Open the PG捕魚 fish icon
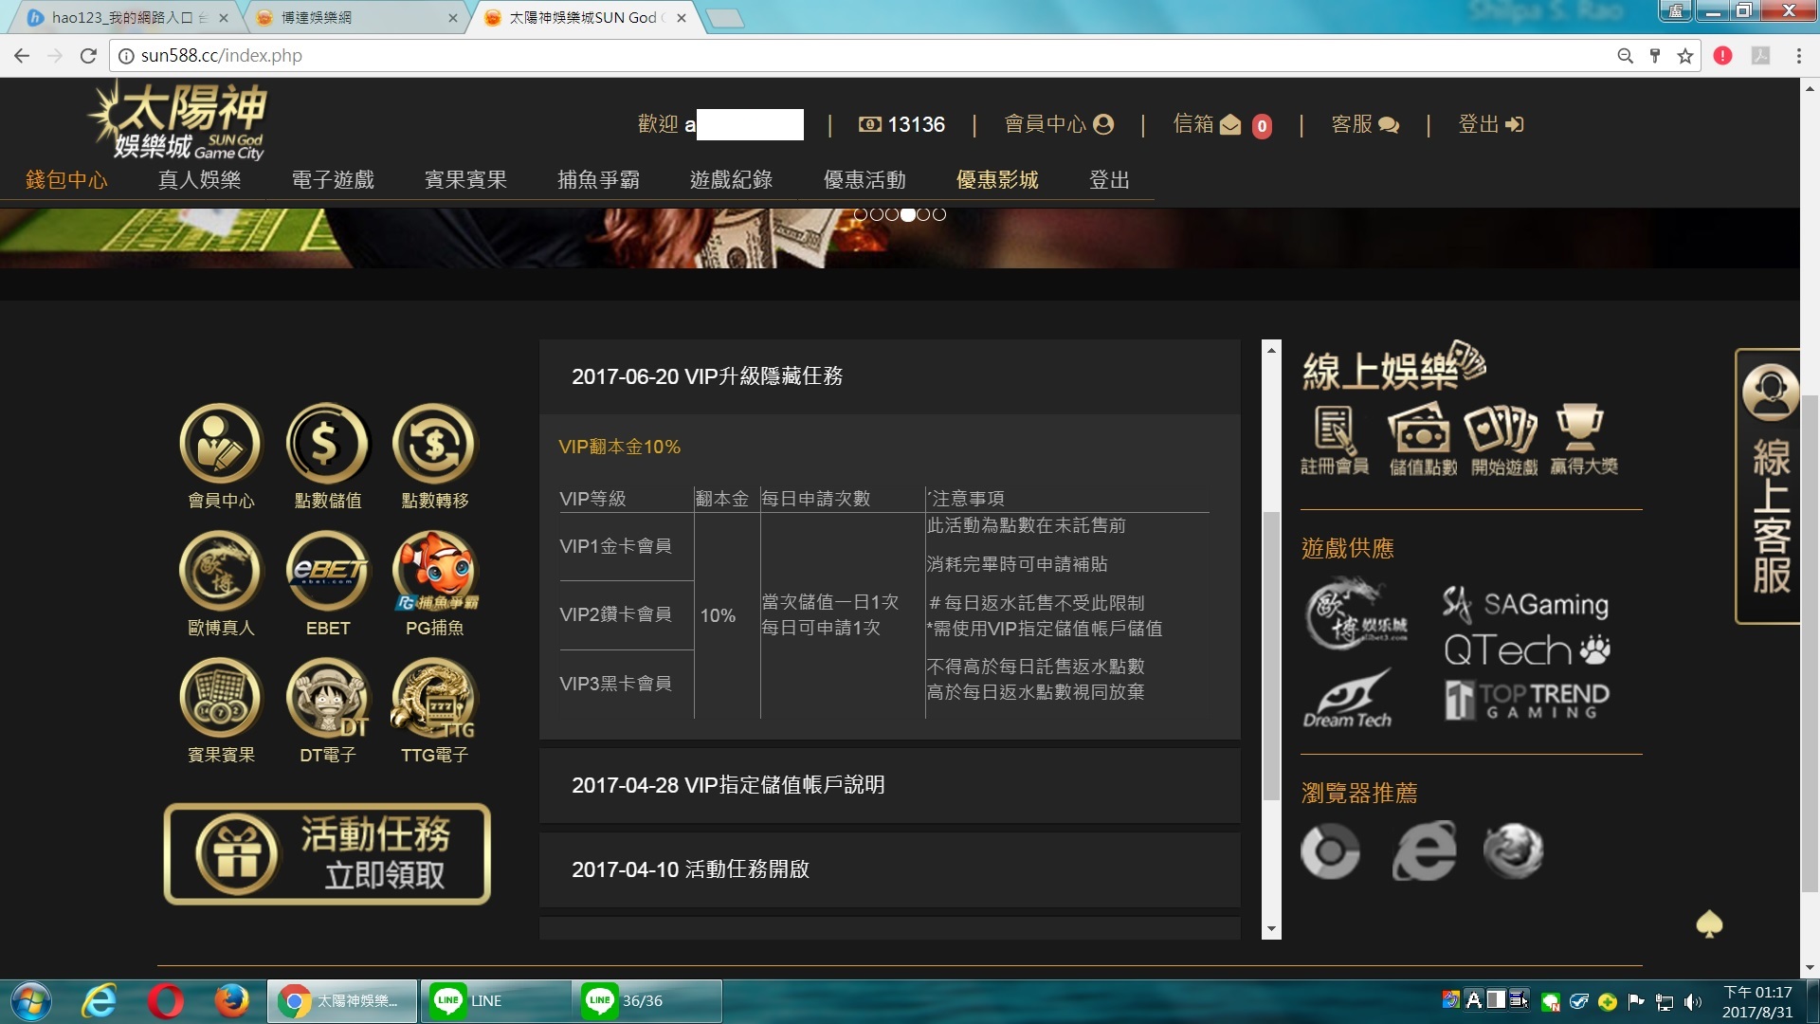Screen dimensions: 1820x1024 coord(434,571)
